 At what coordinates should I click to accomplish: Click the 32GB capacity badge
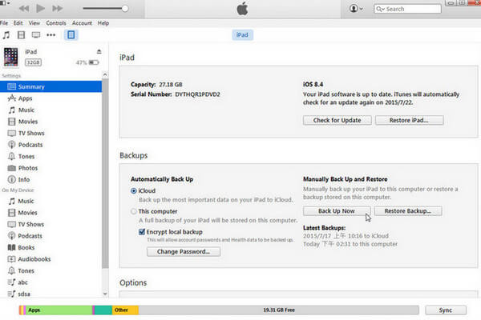tap(33, 62)
